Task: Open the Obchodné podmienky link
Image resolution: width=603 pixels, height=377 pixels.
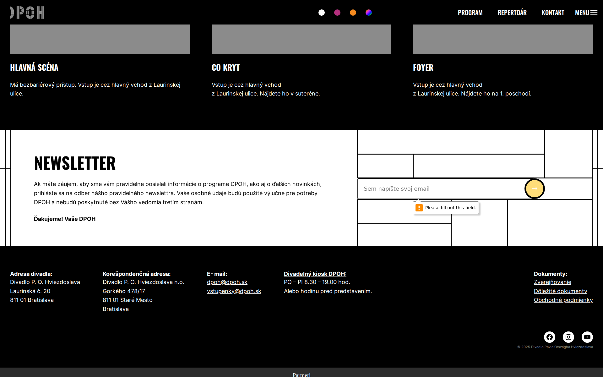Action: 563,300
